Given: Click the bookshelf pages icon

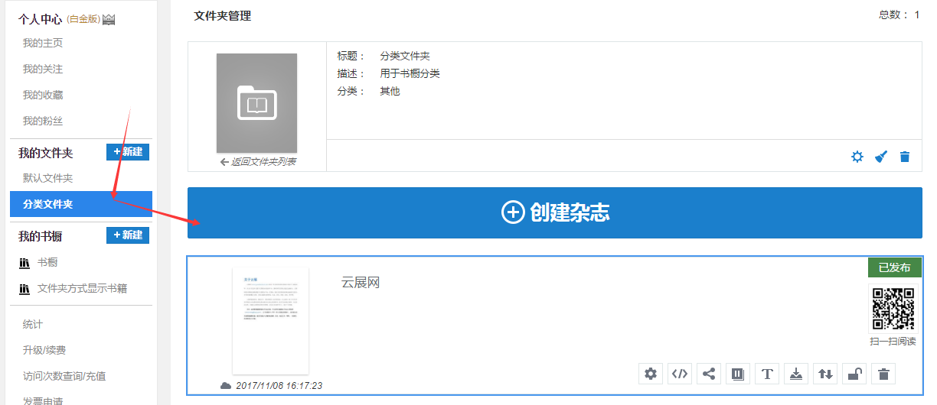Looking at the screenshot, I should tap(738, 374).
